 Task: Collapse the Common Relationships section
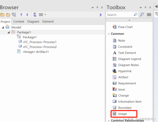pos(109,120)
